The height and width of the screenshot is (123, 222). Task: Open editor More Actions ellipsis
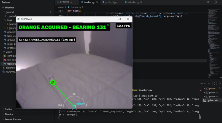(220, 2)
